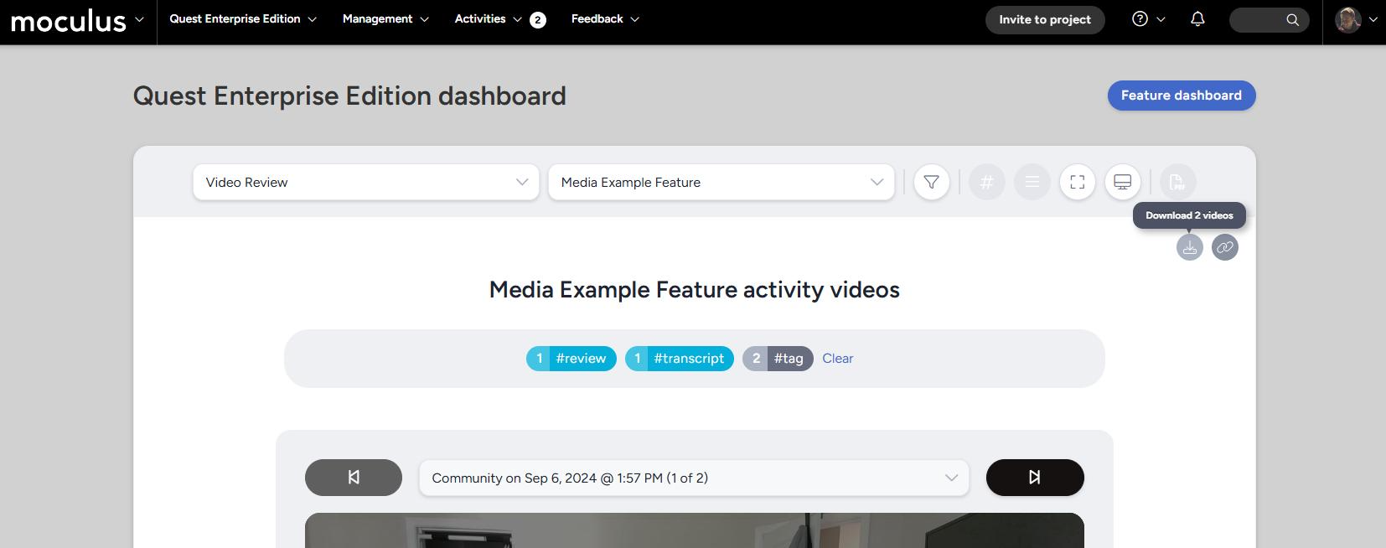The height and width of the screenshot is (548, 1386).
Task: Click the list view lines icon
Action: pos(1032,182)
